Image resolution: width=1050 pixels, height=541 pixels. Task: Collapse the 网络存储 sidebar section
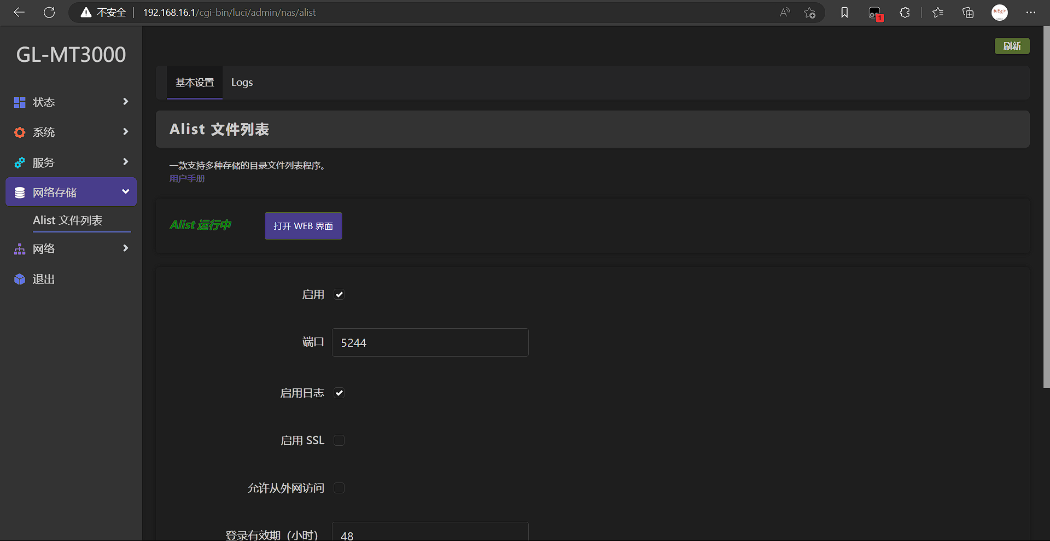click(71, 192)
